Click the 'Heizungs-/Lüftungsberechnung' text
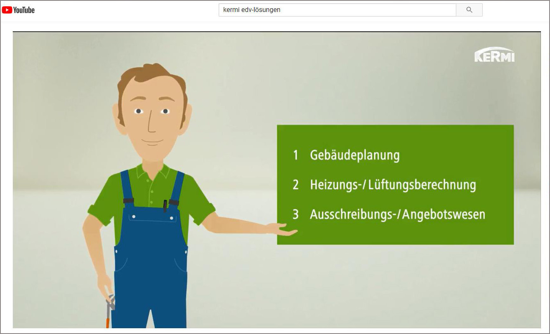 click(x=393, y=185)
